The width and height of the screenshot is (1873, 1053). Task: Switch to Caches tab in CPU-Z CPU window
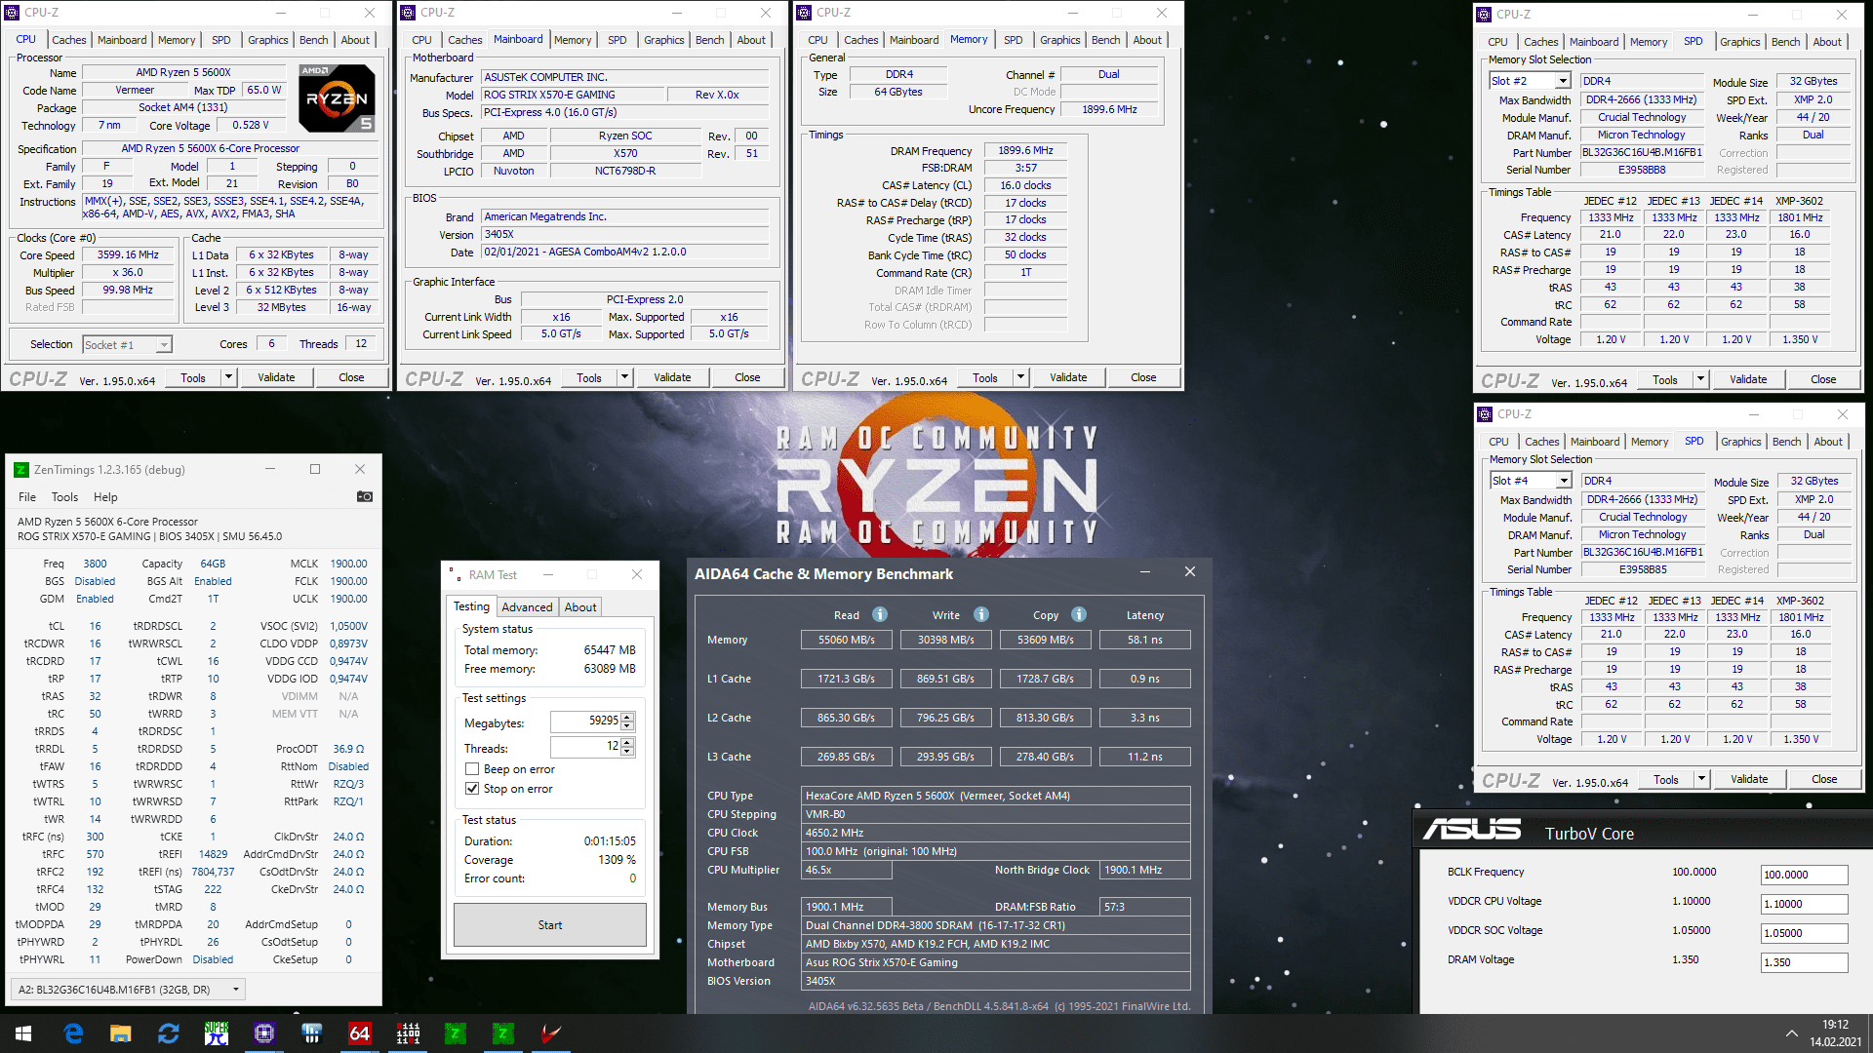click(69, 40)
